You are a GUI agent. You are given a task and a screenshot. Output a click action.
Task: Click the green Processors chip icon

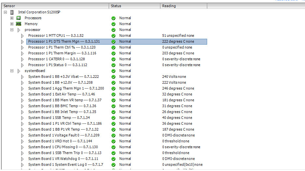click(x=19, y=18)
